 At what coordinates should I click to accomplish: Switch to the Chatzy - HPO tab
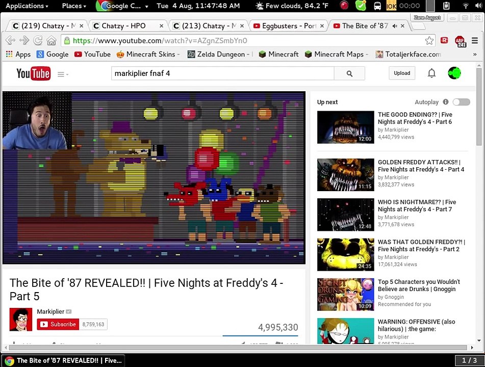click(127, 25)
